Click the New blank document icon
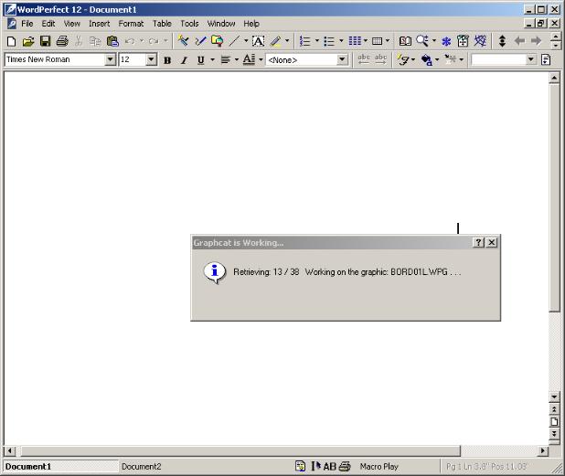Image resolution: width=565 pixels, height=476 pixels. coord(11,41)
